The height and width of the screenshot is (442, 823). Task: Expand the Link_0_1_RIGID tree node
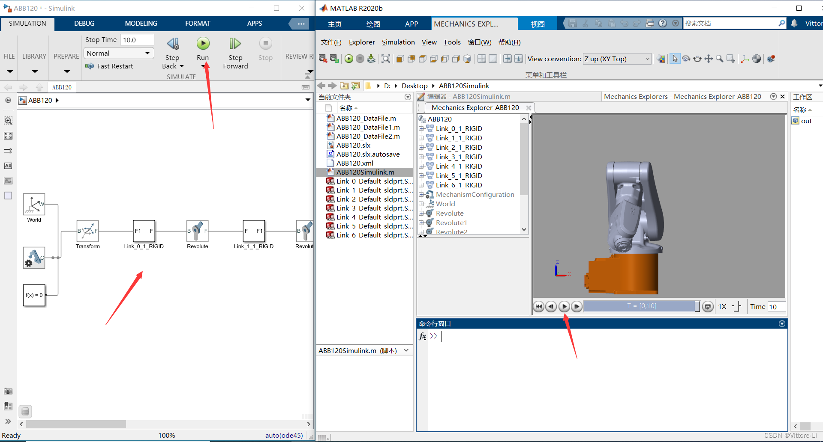click(x=421, y=128)
